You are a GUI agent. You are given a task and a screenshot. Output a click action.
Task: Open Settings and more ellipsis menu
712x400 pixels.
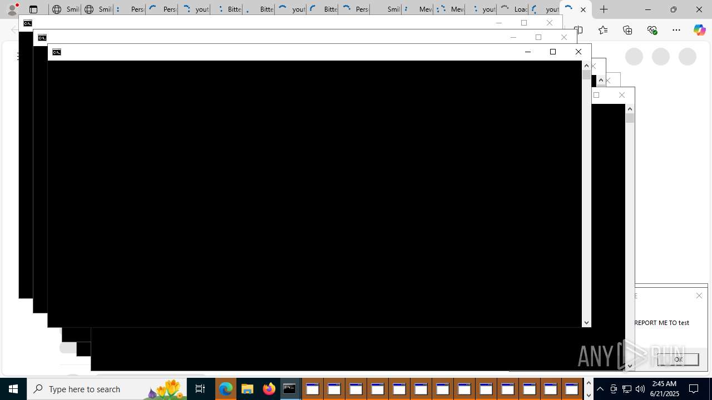click(676, 30)
